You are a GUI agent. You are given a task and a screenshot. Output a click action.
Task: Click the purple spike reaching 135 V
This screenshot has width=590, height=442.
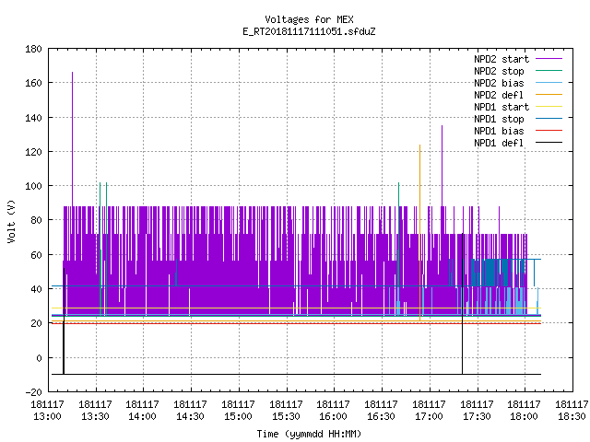pyautogui.click(x=442, y=166)
